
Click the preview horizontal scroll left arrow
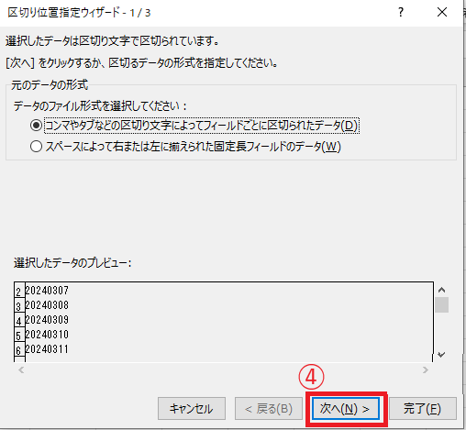click(21, 370)
